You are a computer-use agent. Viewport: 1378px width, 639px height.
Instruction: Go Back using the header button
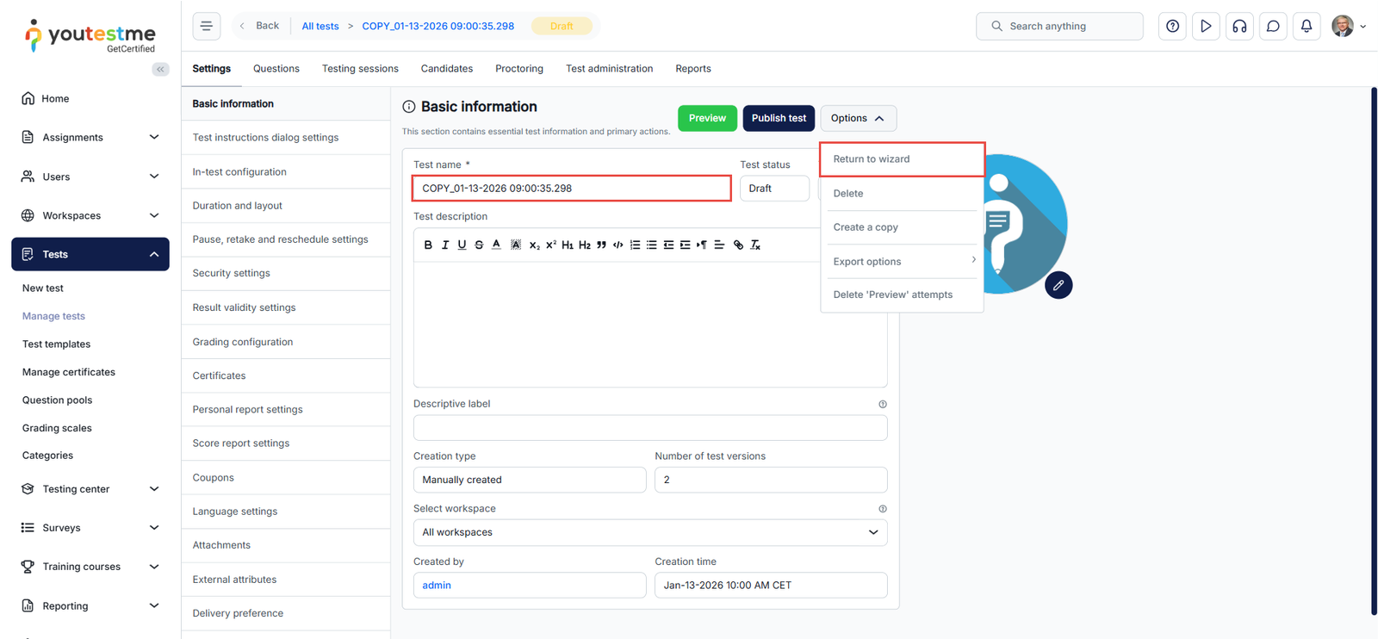click(259, 26)
